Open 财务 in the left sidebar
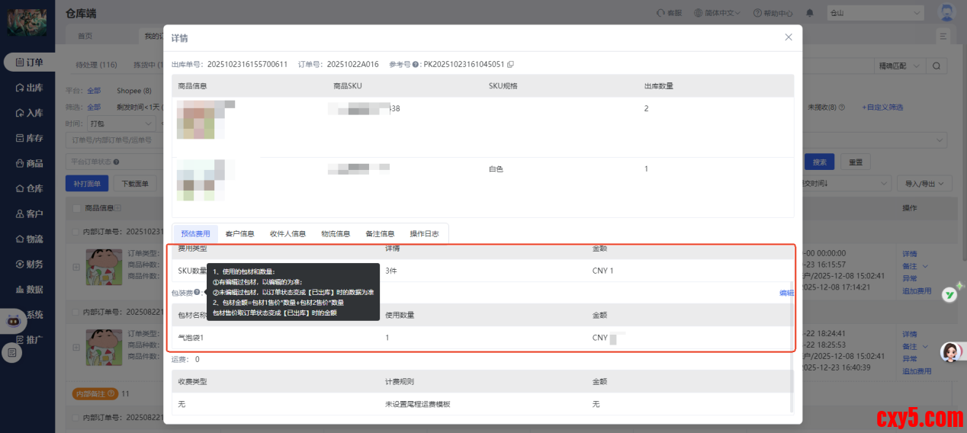Viewport: 967px width, 433px height. (x=29, y=264)
